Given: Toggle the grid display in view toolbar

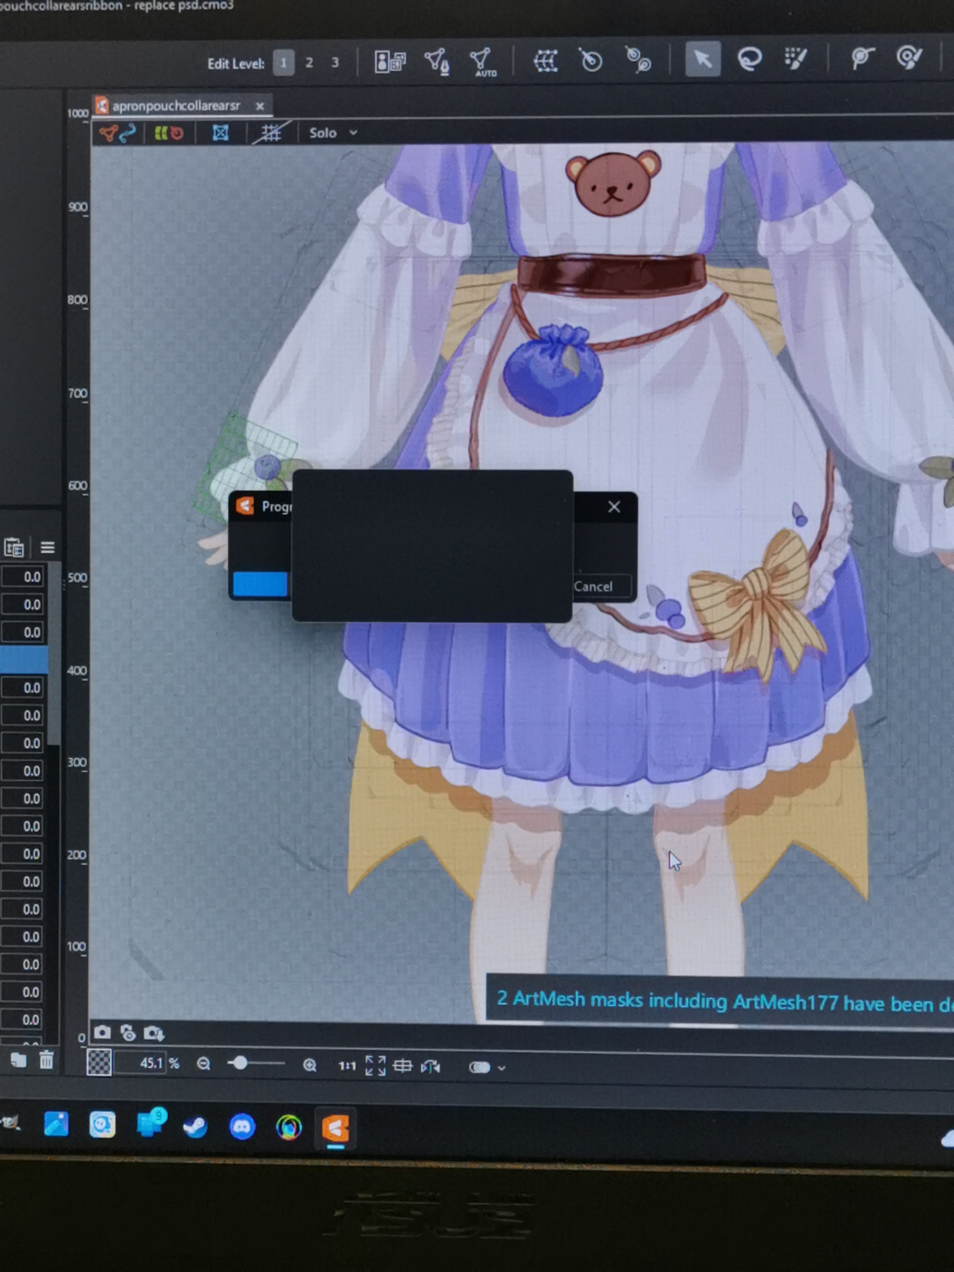Looking at the screenshot, I should pyautogui.click(x=271, y=134).
